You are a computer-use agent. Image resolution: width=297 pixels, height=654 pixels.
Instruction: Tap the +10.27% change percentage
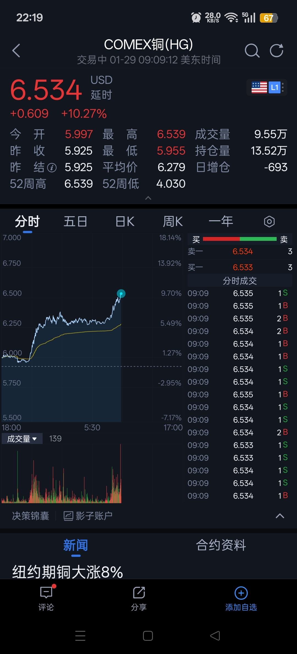84,114
